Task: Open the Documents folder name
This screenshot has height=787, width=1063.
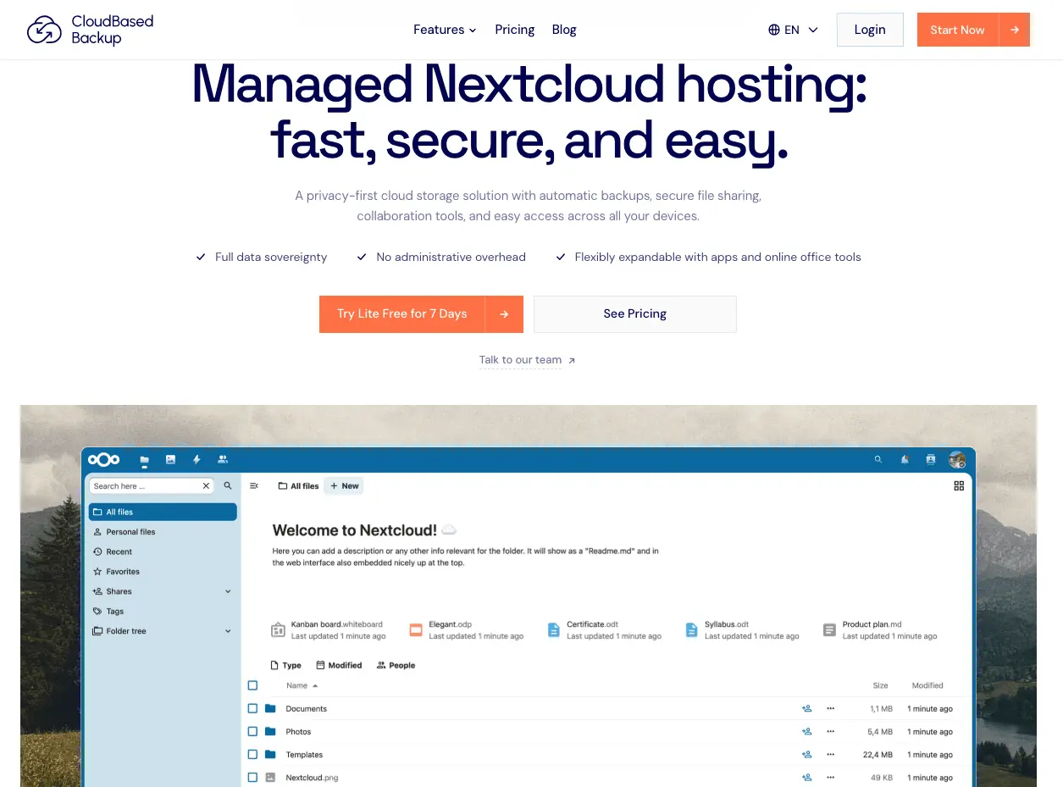Action: 306,708
